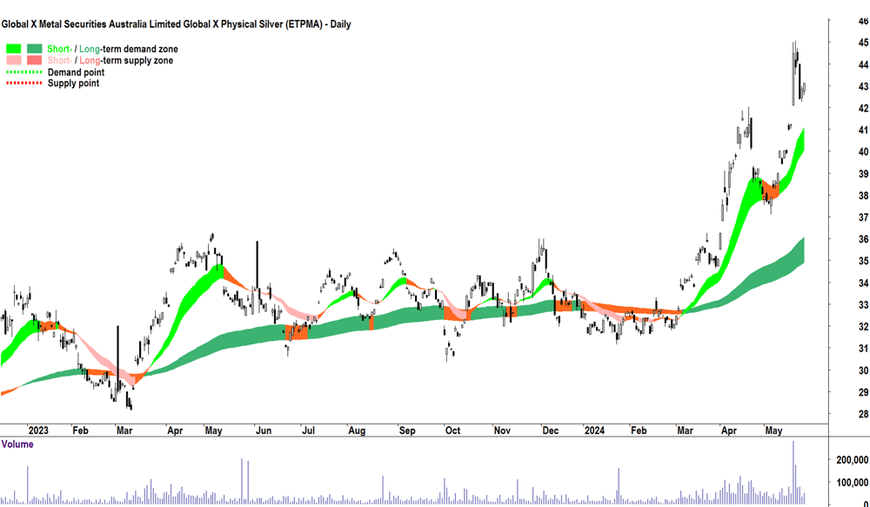Click the price axis value 34

click(x=863, y=284)
